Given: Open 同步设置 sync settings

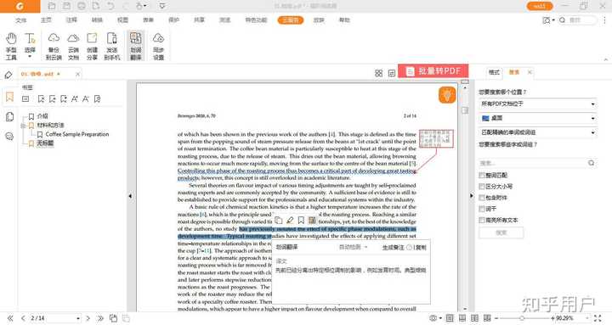Looking at the screenshot, I should coord(158,47).
